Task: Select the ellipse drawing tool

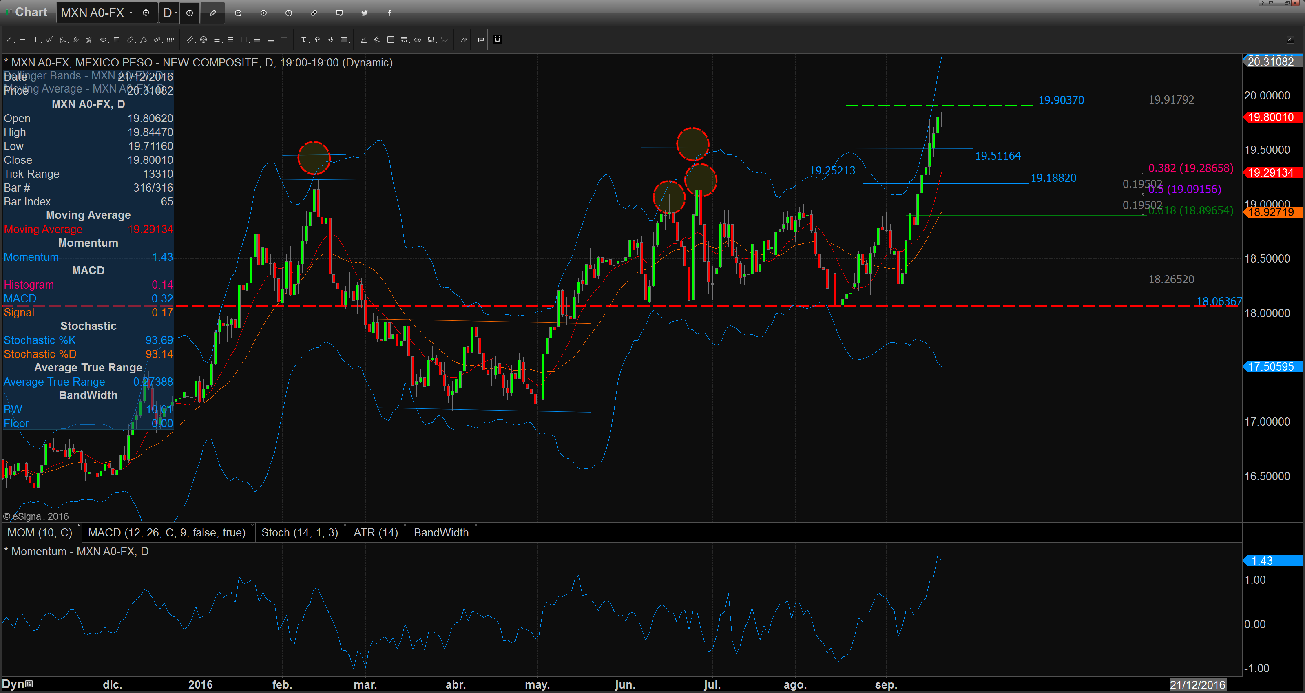Action: pyautogui.click(x=103, y=40)
